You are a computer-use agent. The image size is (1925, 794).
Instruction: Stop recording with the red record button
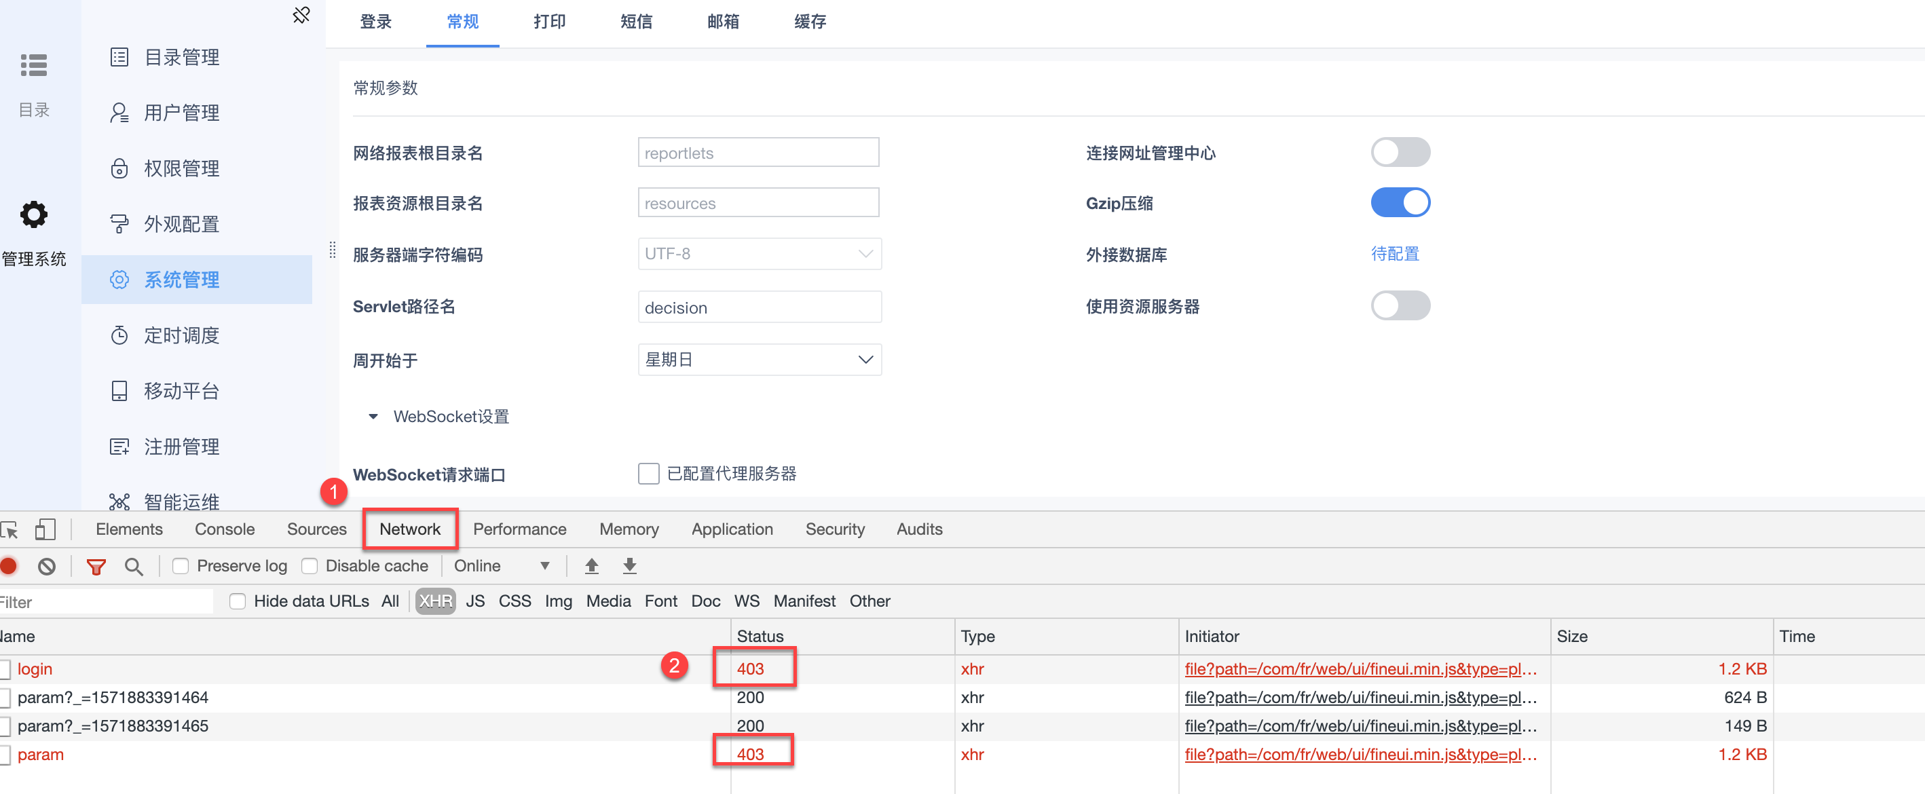point(9,566)
